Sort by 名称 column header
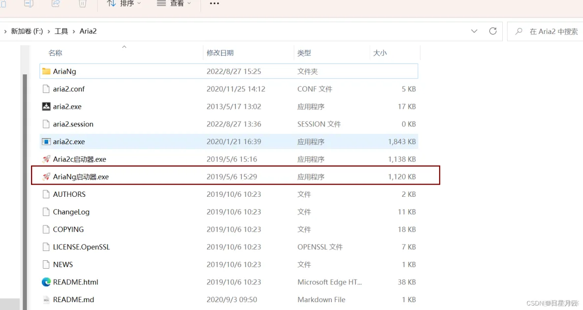 56,53
